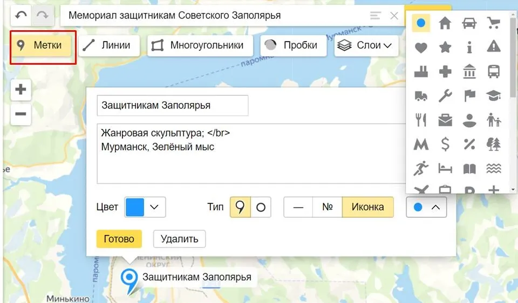Edit the placemark description text area

[251, 154]
